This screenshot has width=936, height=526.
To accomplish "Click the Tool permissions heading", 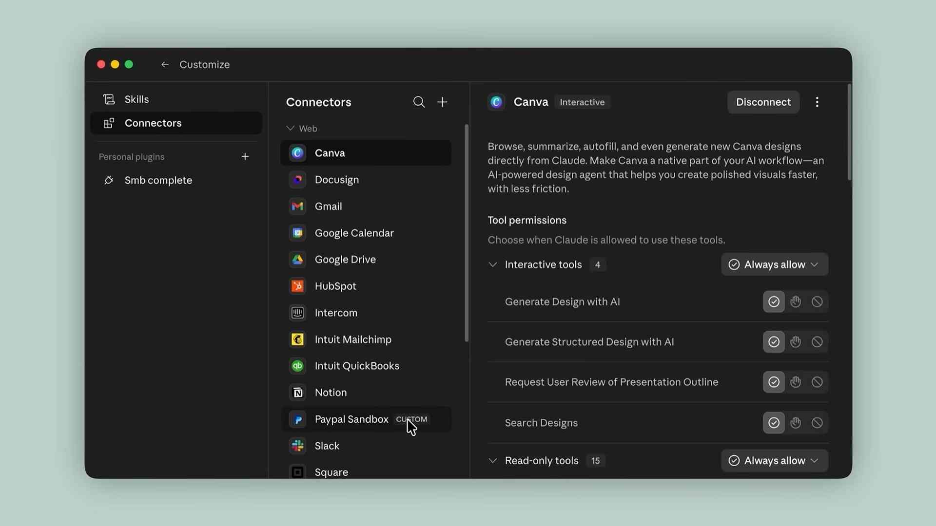I will click(x=527, y=220).
